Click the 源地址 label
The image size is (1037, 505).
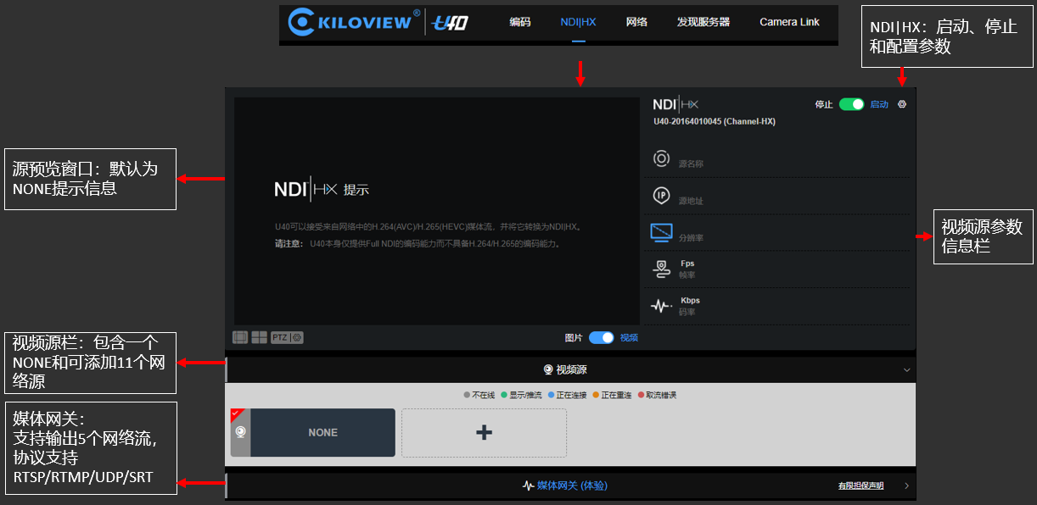click(x=691, y=201)
